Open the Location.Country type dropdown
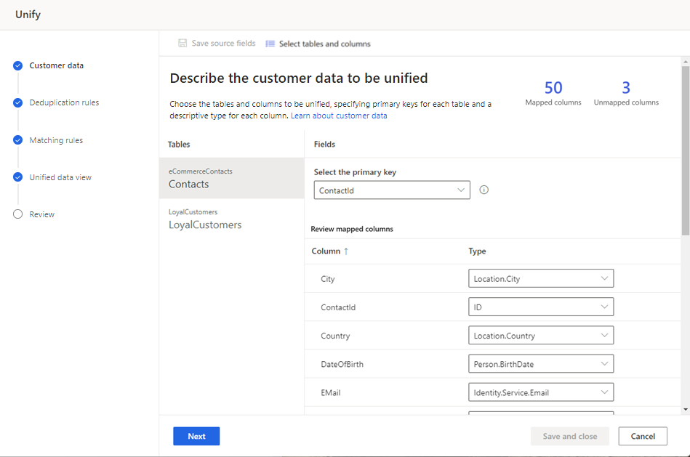Viewport: 690px width, 457px height. pos(541,336)
